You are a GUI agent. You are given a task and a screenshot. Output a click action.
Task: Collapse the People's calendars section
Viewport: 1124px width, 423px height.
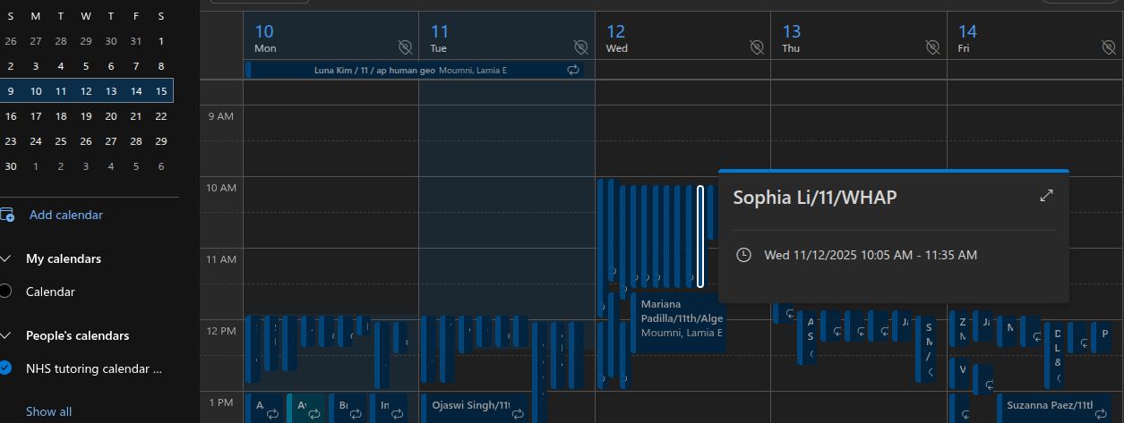6,335
